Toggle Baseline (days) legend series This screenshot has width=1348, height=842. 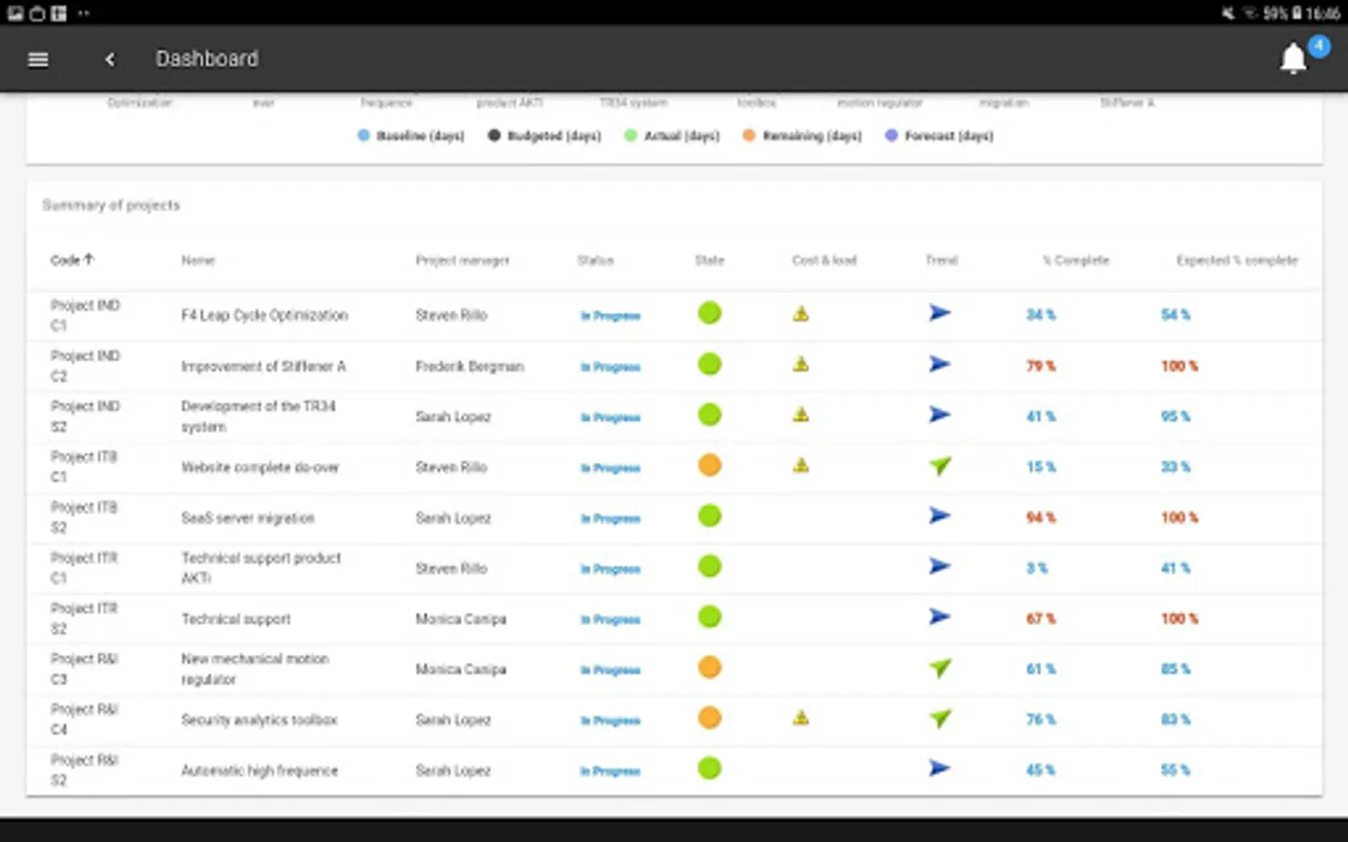(x=411, y=136)
